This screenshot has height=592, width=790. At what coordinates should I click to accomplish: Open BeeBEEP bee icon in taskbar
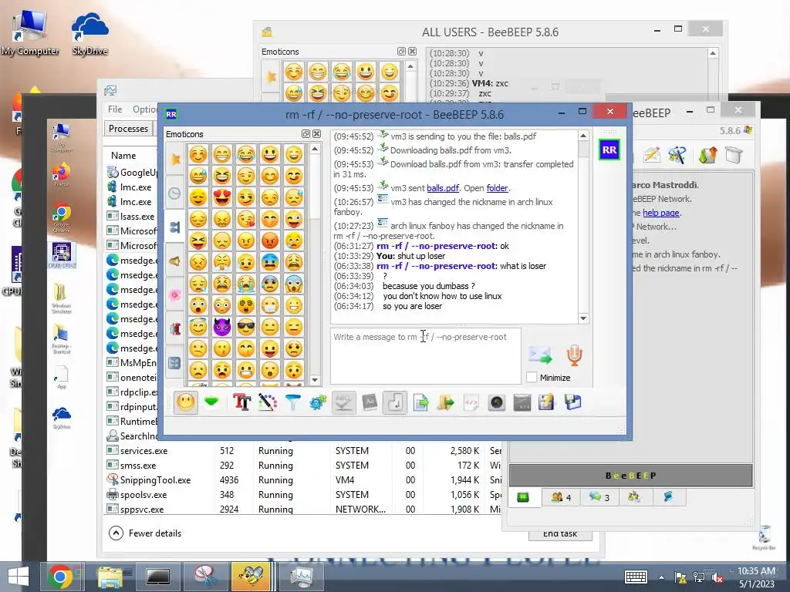click(x=251, y=577)
